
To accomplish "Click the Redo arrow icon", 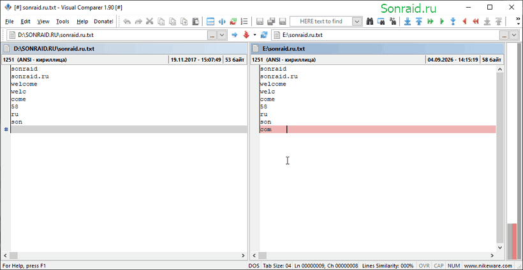I will [x=138, y=22].
